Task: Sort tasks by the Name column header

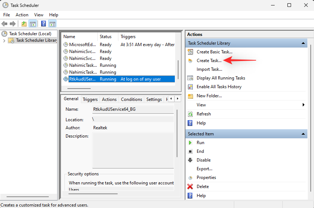Action: tap(79, 37)
